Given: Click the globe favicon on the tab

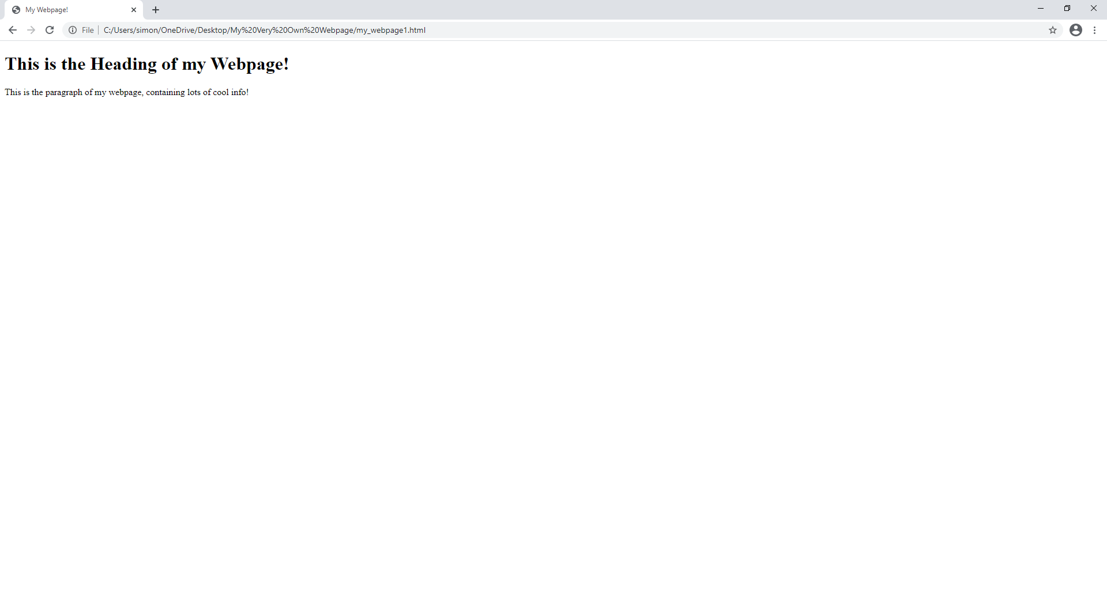Looking at the screenshot, I should 16,9.
